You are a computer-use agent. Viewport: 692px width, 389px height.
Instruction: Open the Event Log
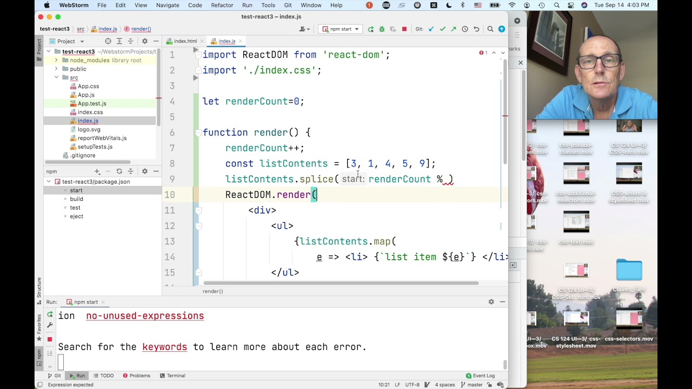(x=480, y=375)
